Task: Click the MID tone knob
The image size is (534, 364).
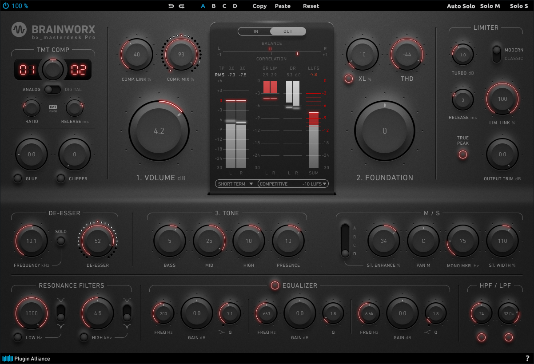Action: [209, 241]
